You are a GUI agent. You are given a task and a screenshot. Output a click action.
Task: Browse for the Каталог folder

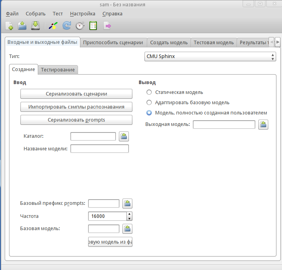(124, 136)
